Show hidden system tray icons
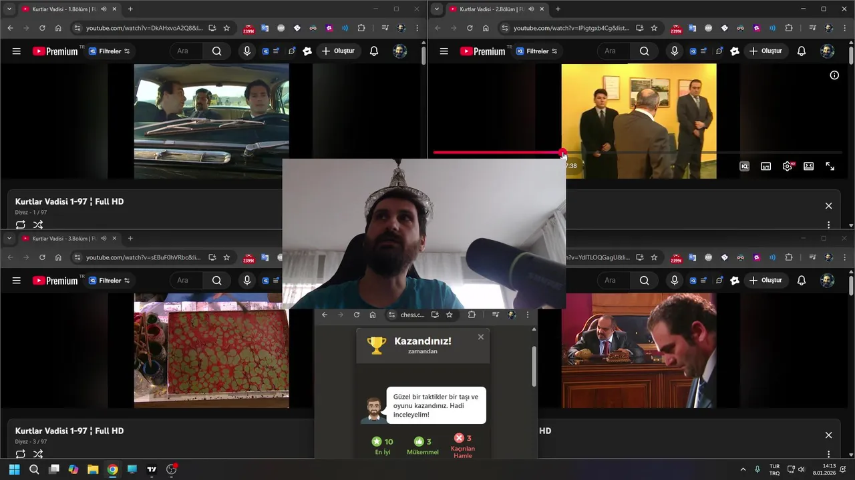This screenshot has width=855, height=480. pyautogui.click(x=744, y=469)
